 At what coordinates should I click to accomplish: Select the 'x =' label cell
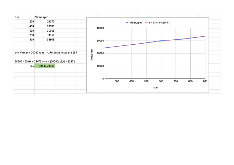(24, 66)
